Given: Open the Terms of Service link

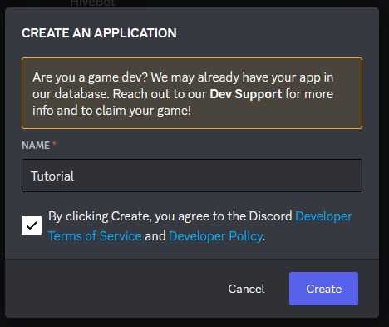Looking at the screenshot, I should point(95,236).
